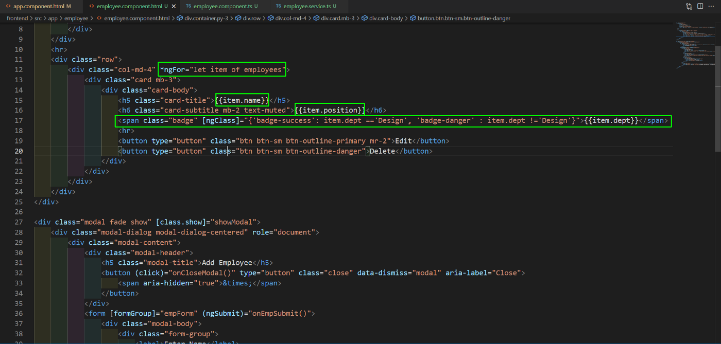Place cursor on form-group class, line 38
The width and height of the screenshot is (721, 344).
click(192, 333)
